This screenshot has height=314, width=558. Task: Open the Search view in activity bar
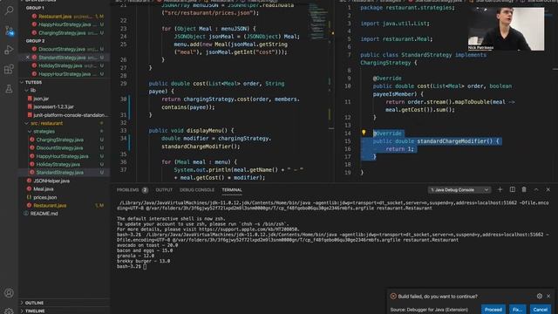pos(9,10)
